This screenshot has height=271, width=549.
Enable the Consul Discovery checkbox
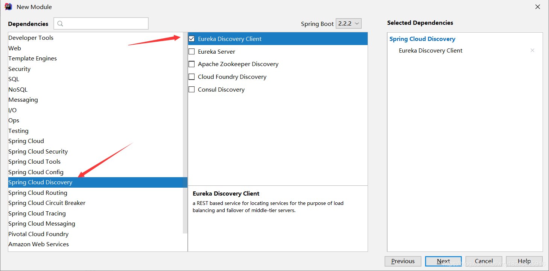(x=192, y=89)
